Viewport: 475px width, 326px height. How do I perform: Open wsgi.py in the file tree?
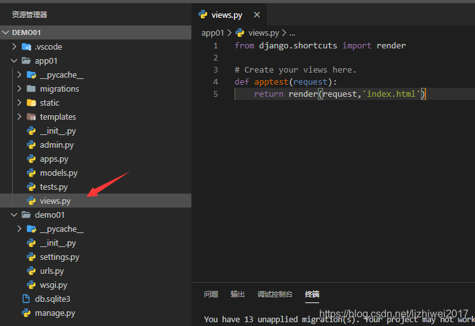coord(53,285)
